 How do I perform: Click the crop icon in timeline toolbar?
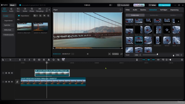point(58,60)
